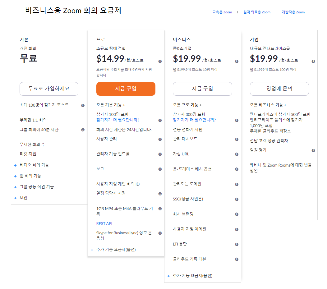Click 무제한 회의 수 text
Image resolution: width=327 pixels, height=289 pixels.
32,144
